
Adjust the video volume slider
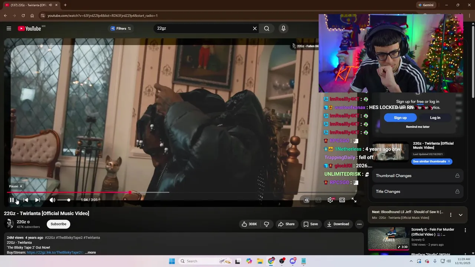(64, 200)
